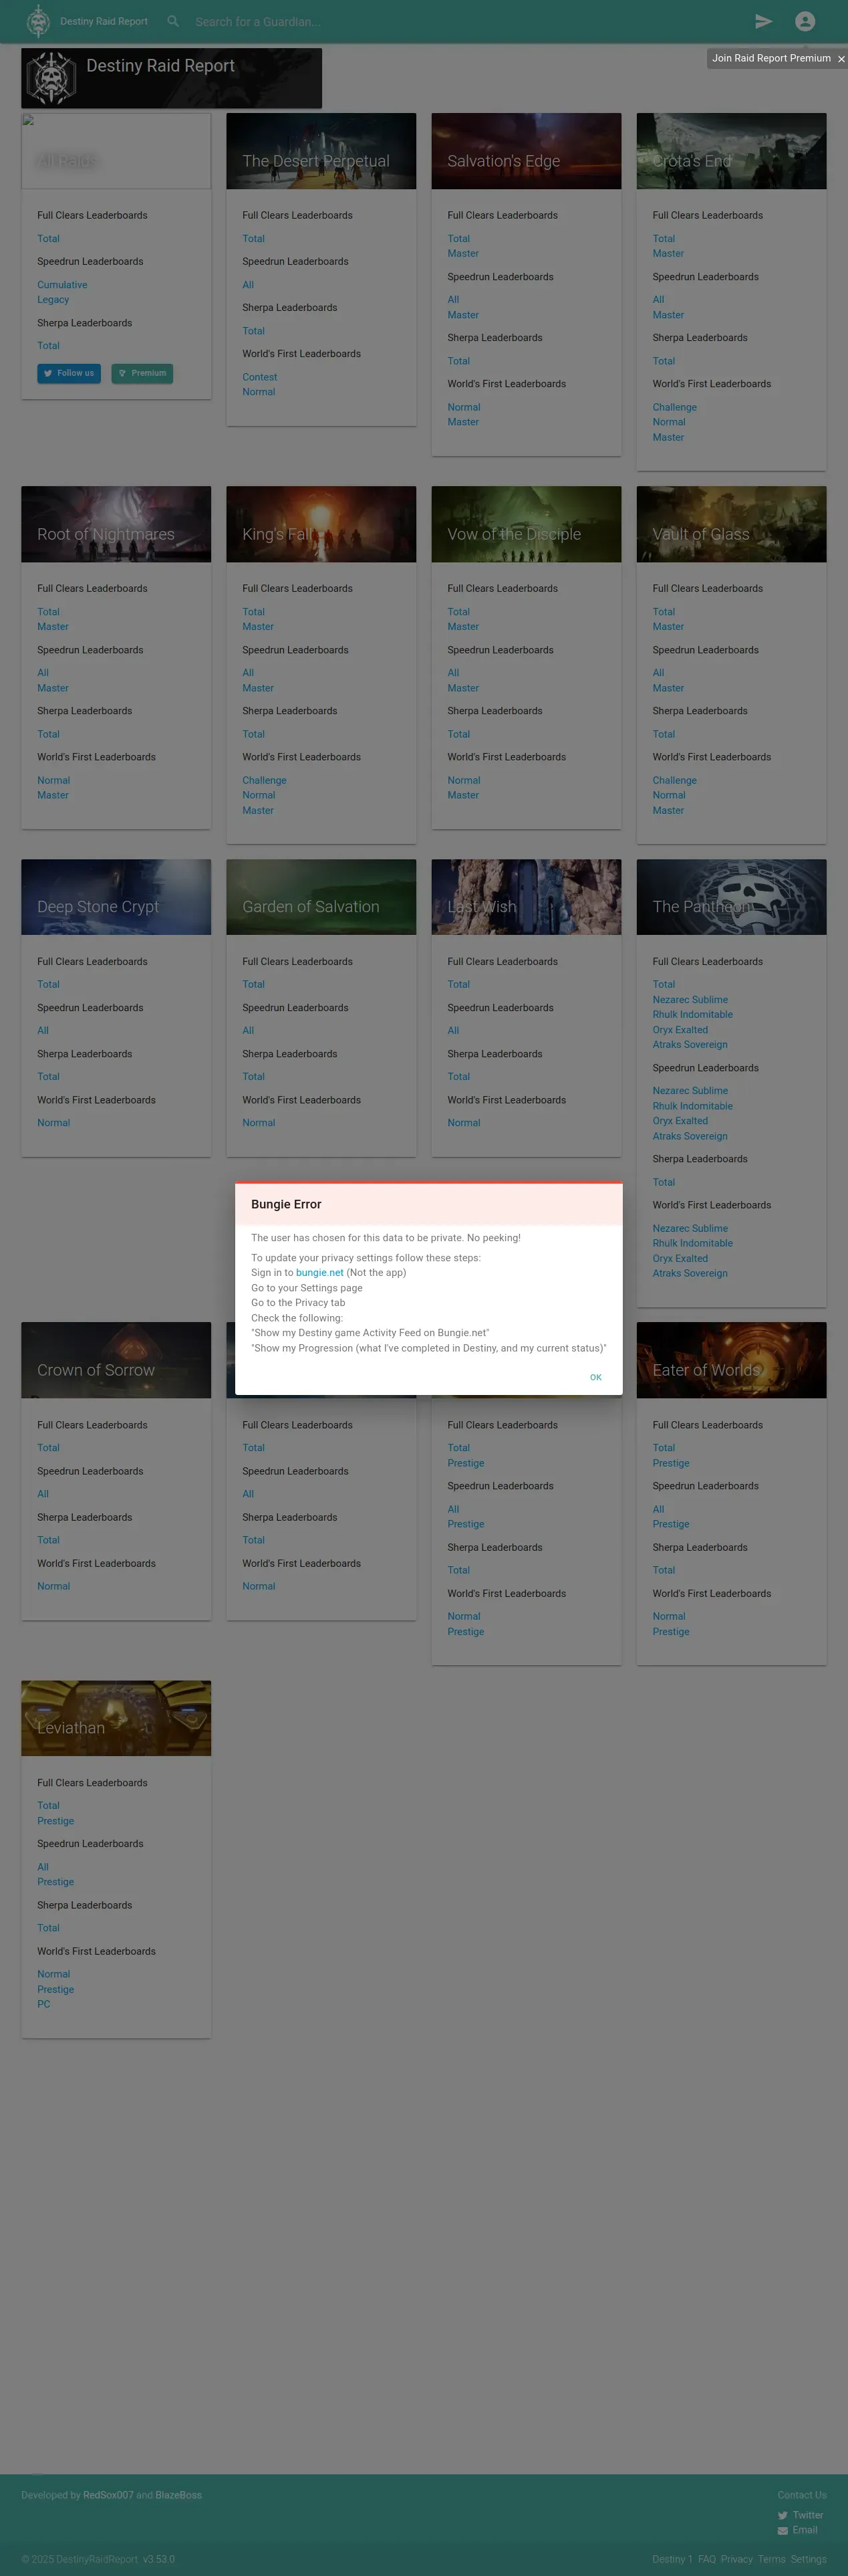Open the Deep Stone Crypt banner
Image resolution: width=848 pixels, height=2576 pixels.
pos(116,897)
